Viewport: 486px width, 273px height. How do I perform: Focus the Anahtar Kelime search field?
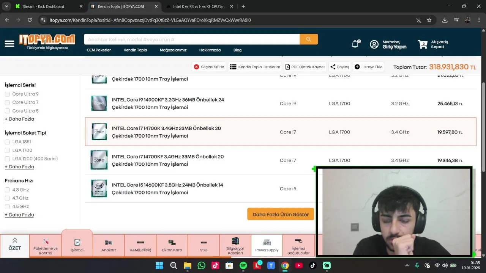[x=192, y=39]
